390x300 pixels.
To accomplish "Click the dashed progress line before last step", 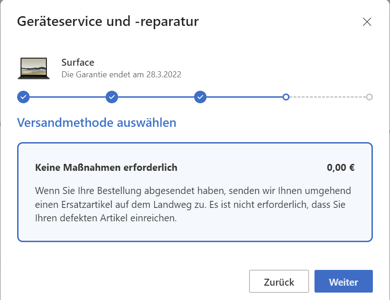I will [x=327, y=97].
